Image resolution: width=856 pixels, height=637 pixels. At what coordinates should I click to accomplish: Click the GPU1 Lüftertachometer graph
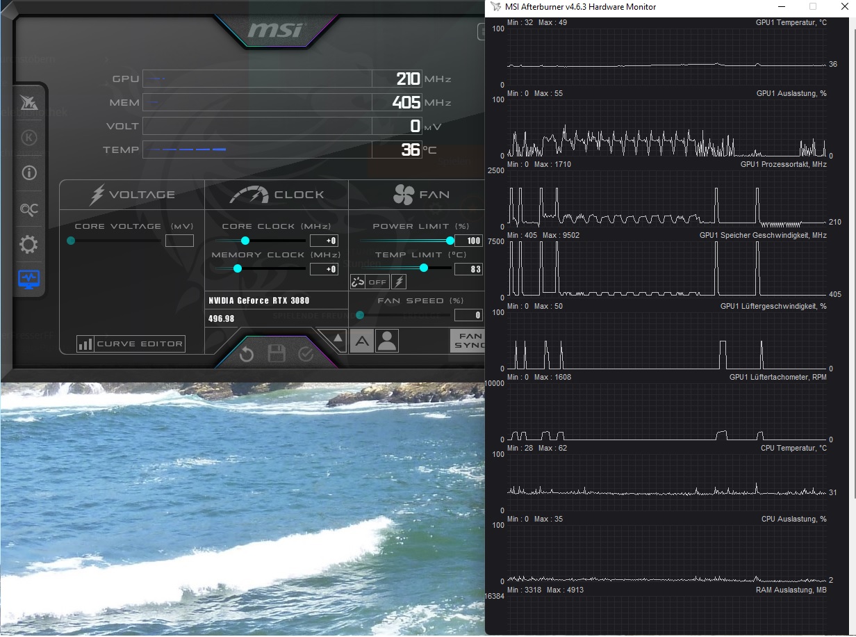[666, 411]
